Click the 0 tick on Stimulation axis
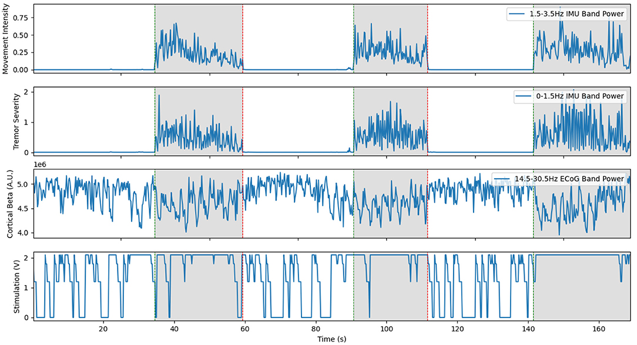Viewport: 637px width, 345px height. tap(26, 318)
